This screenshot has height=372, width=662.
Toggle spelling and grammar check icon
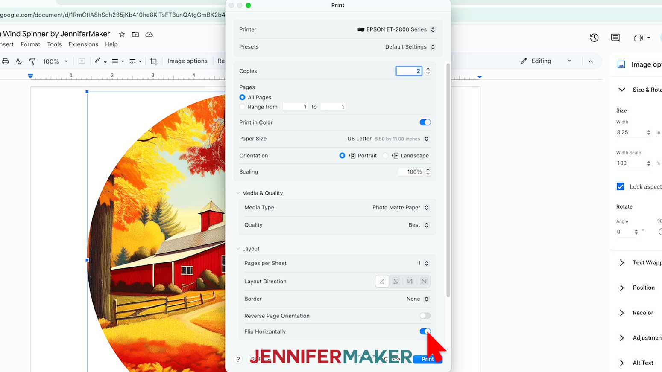[x=19, y=61]
